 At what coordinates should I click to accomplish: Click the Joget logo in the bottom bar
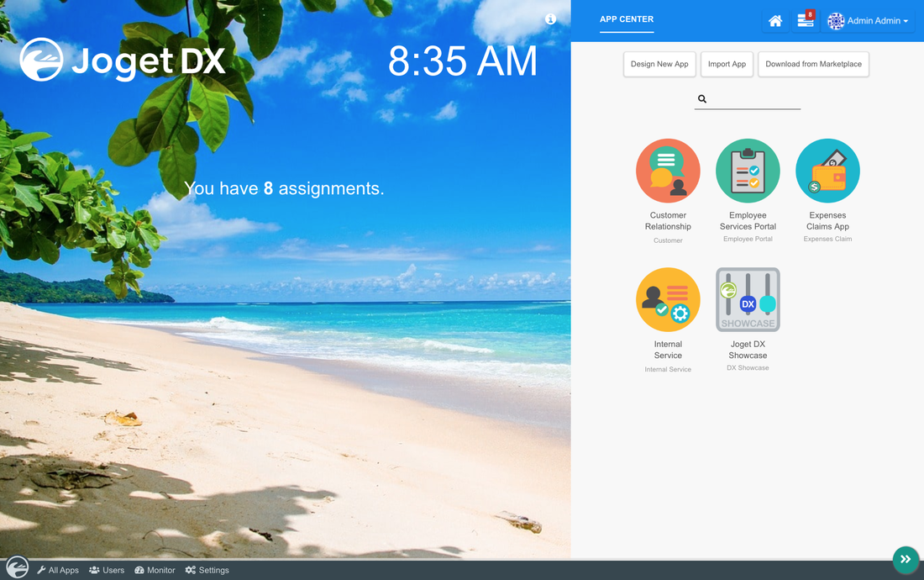[x=17, y=567]
